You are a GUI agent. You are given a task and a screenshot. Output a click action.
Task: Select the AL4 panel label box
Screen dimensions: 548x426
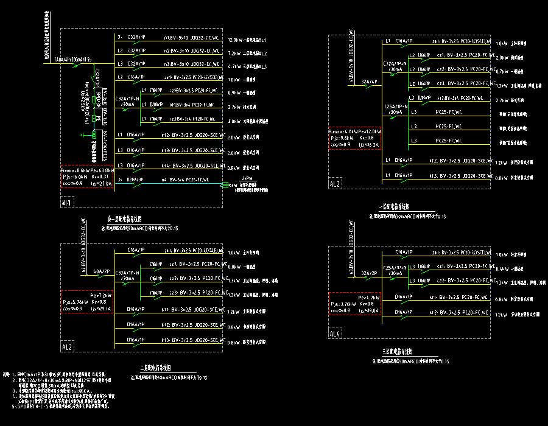335,333
